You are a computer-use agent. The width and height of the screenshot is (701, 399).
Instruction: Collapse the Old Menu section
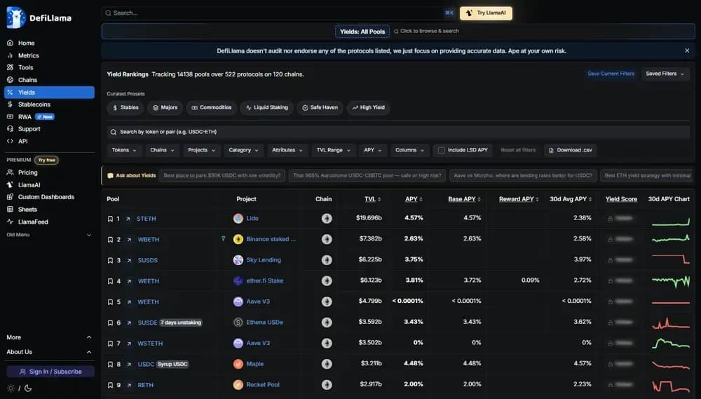[89, 235]
